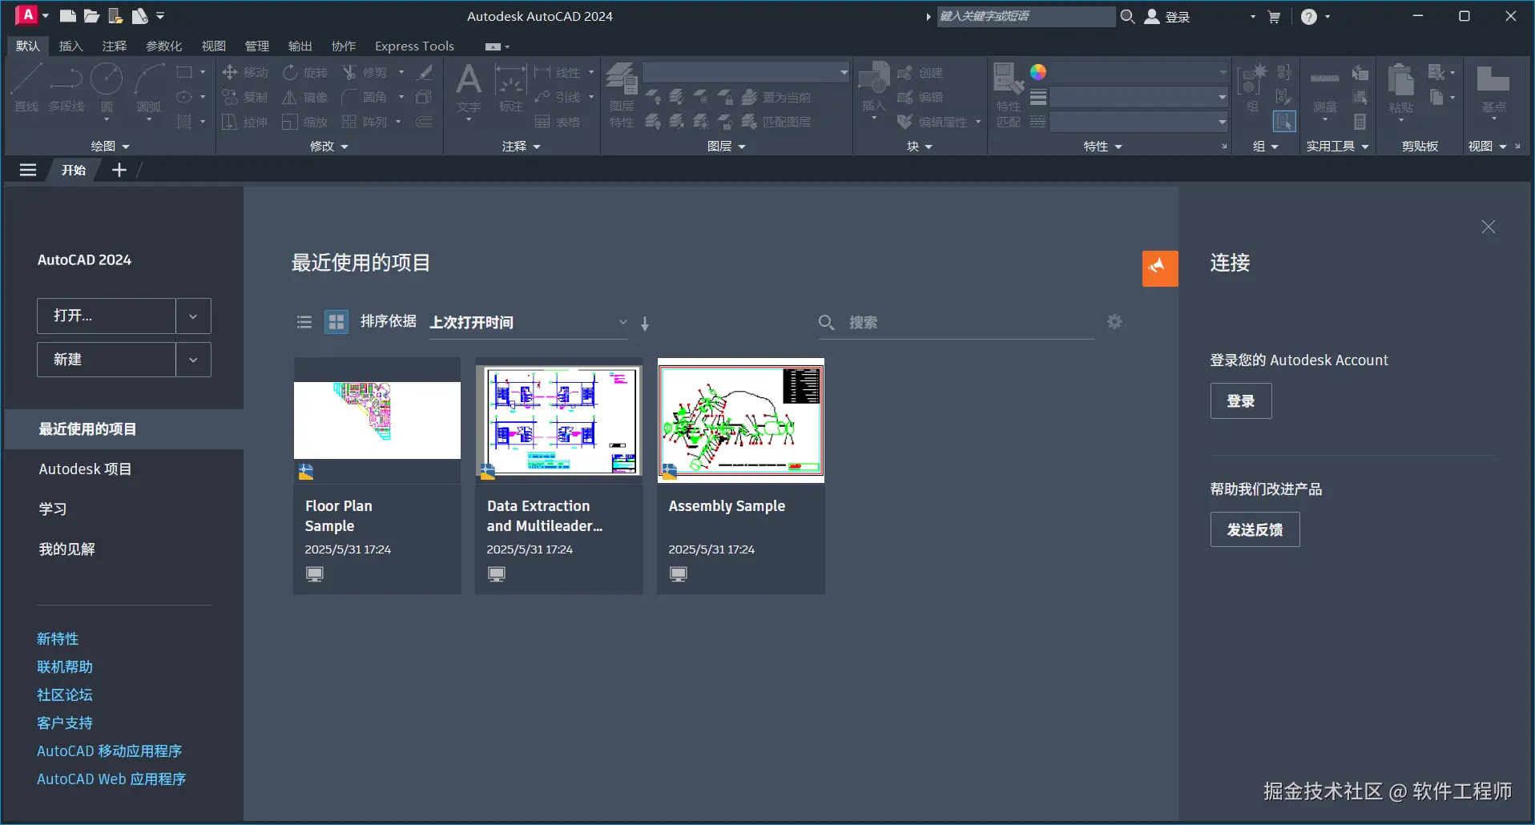Open the quick access toolbar customize dropdown
The height and width of the screenshot is (825, 1535).
[x=160, y=16]
